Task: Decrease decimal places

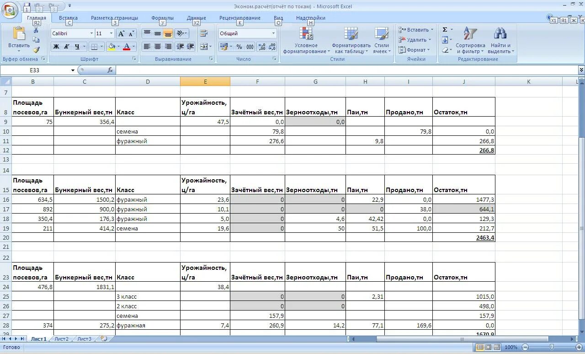Action: [272, 47]
